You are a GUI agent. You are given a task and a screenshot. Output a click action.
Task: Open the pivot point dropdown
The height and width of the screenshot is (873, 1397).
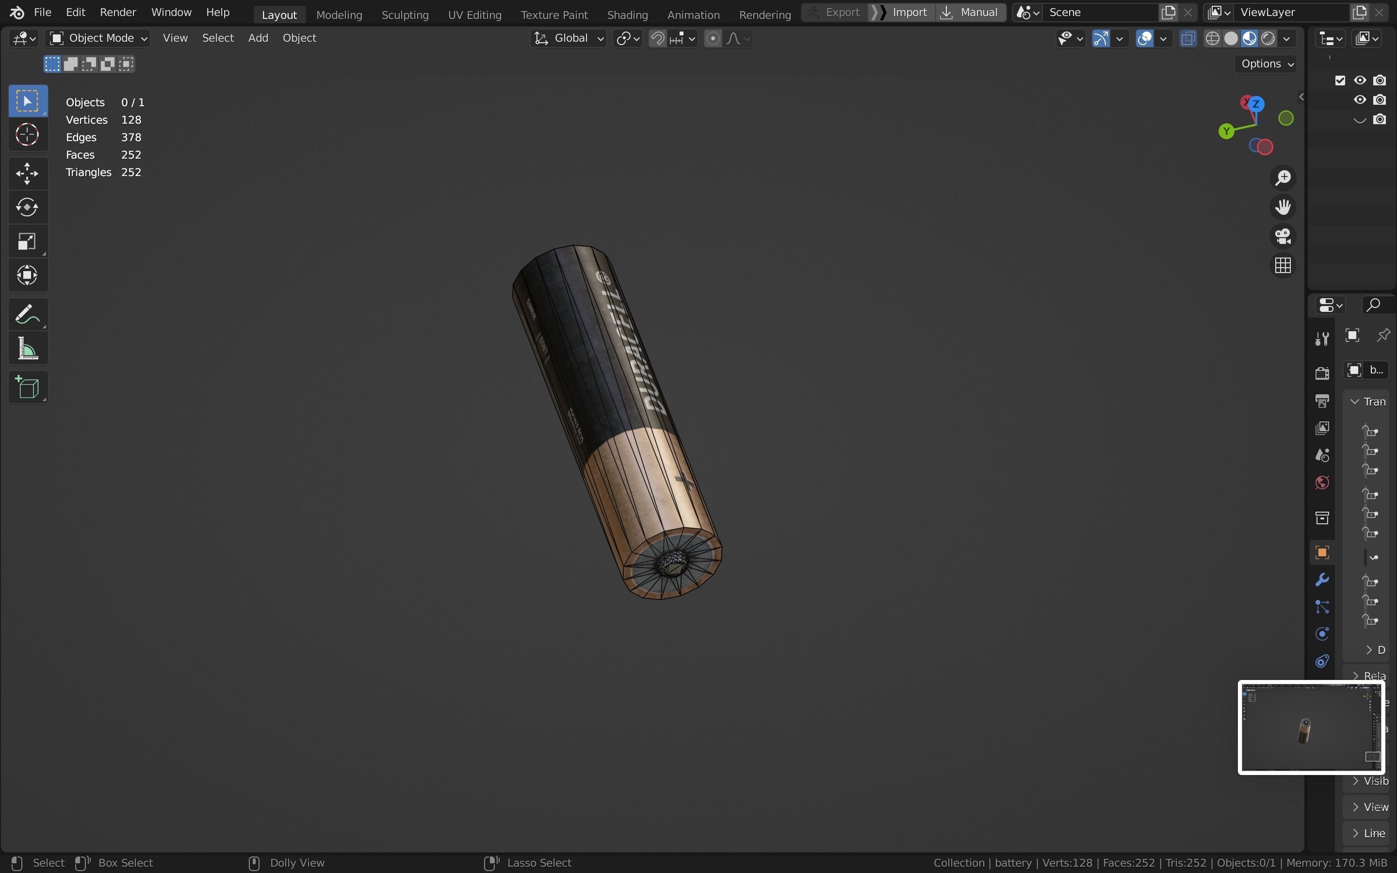[628, 39]
